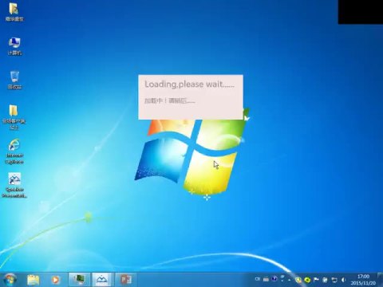Switch to PowerPoint in the taskbar
The height and width of the screenshot is (287, 383).
coord(126,280)
